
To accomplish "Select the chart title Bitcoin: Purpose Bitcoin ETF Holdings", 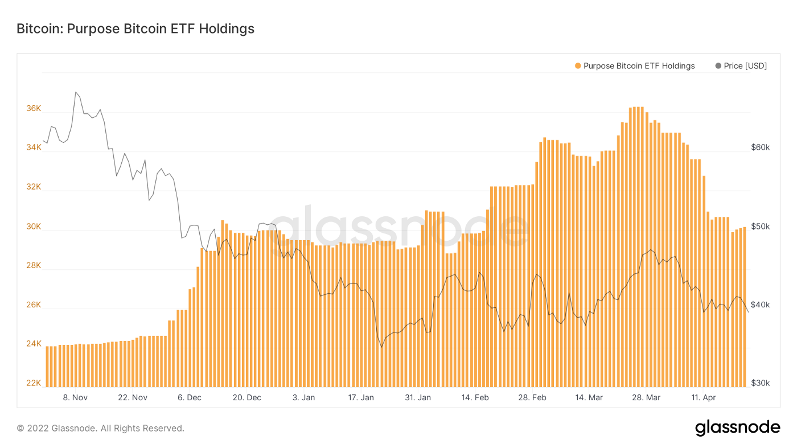I will [135, 28].
